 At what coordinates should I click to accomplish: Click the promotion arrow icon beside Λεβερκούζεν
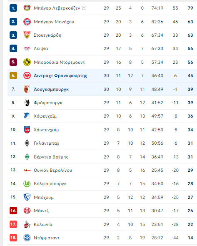click(x=84, y=8)
